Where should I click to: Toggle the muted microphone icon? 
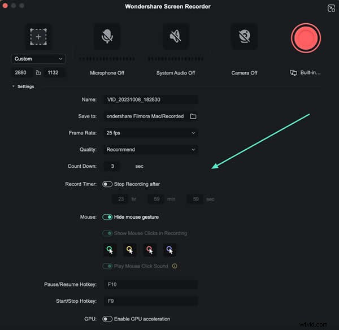[x=107, y=36]
